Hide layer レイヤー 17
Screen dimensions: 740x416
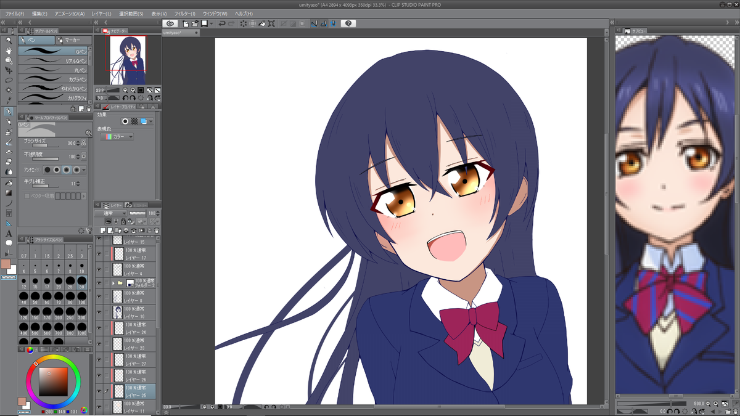click(99, 253)
